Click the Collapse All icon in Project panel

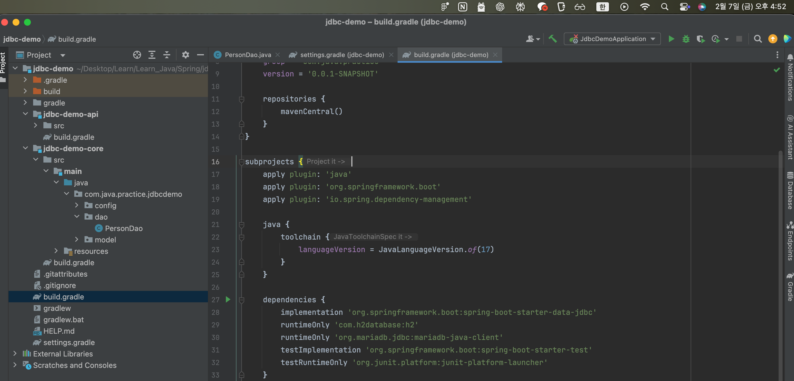pos(167,55)
